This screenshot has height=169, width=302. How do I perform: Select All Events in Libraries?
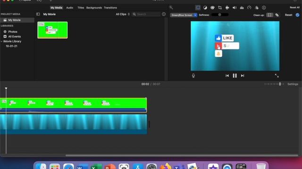[15, 37]
